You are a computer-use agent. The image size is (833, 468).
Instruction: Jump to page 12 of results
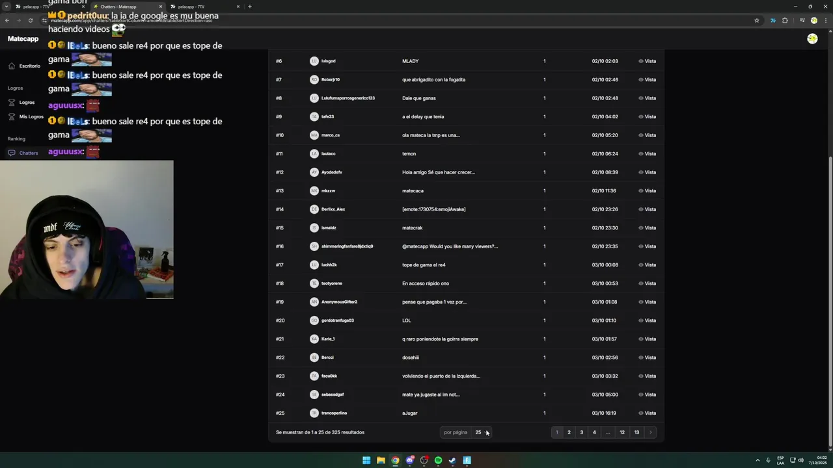(x=622, y=432)
